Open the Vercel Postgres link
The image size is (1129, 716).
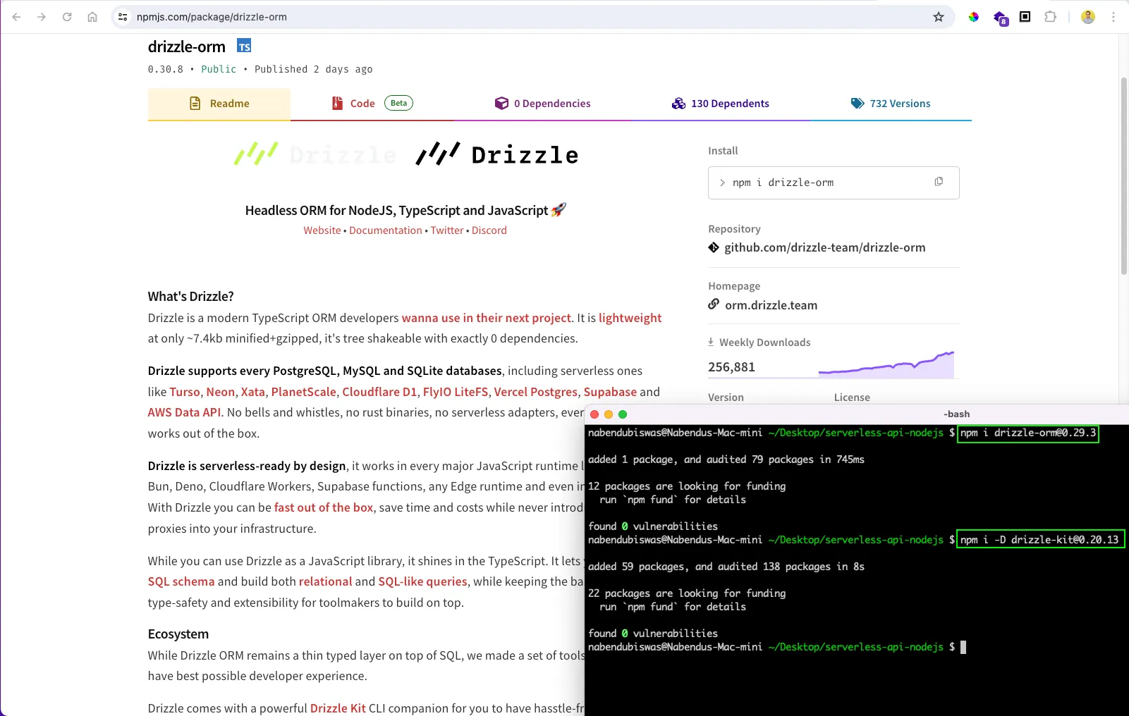pos(536,392)
